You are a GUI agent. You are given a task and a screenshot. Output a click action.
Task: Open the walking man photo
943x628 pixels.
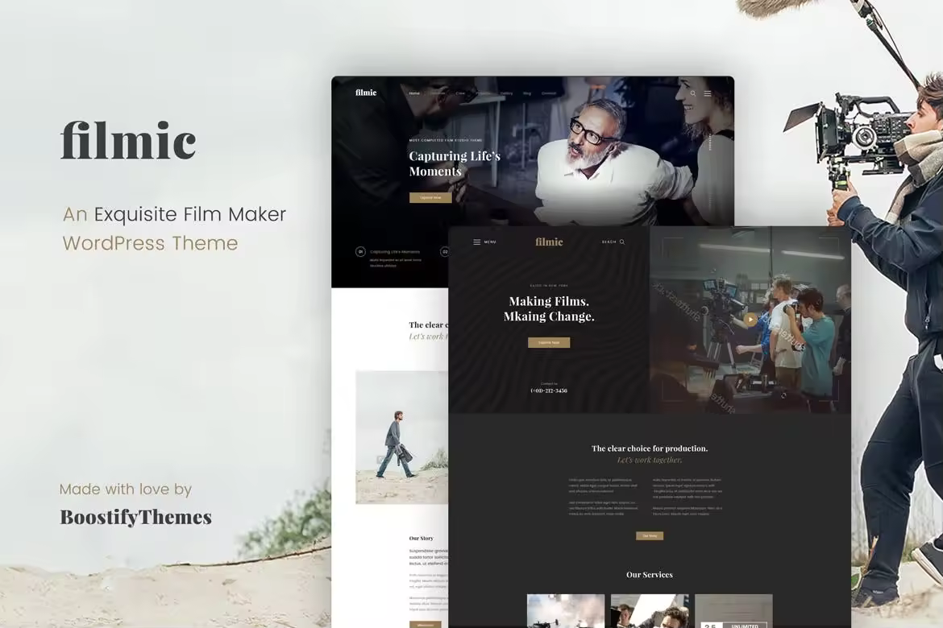coord(401,437)
